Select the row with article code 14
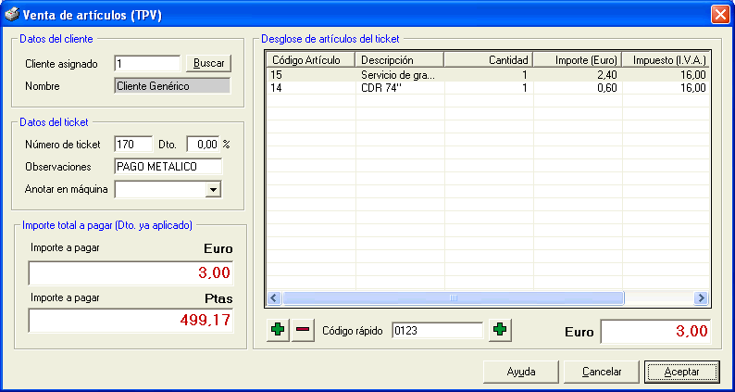735x392 pixels. [488, 88]
